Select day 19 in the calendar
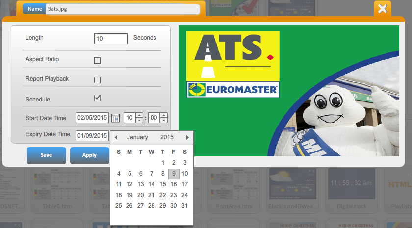Image resolution: width=412 pixels, height=228 pixels. (129, 196)
